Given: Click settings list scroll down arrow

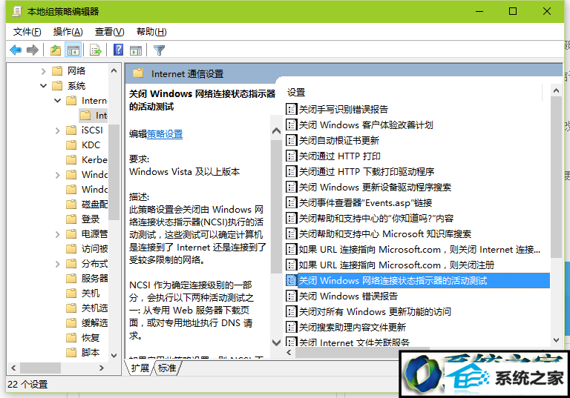Looking at the screenshot, I should click(x=556, y=340).
